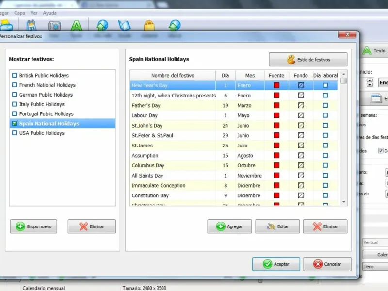Check British Public Holidays
388x291 pixels.
coord(15,75)
